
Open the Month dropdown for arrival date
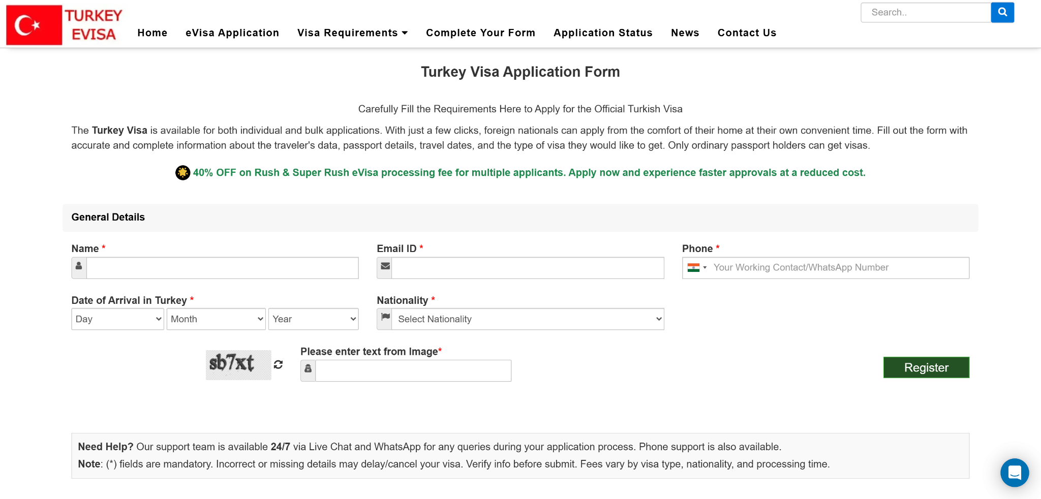216,319
